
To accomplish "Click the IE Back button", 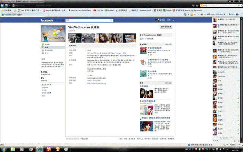I will tap(2, 5).
